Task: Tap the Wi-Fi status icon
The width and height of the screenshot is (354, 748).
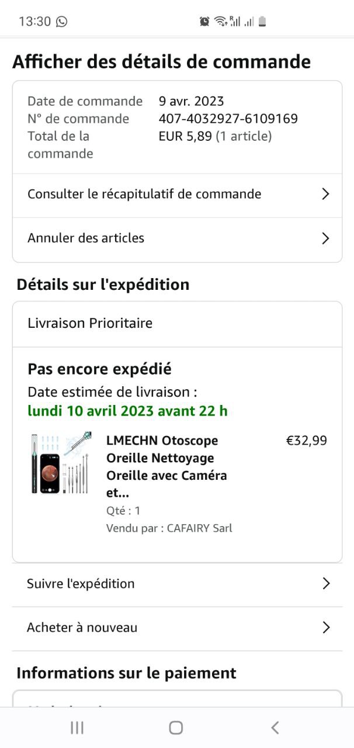Action: click(x=220, y=22)
